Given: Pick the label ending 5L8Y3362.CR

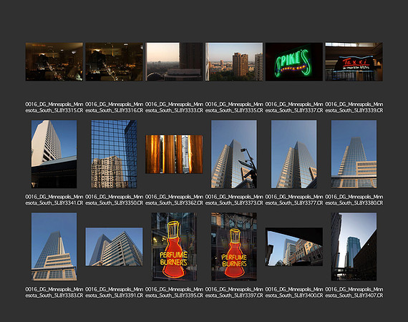Looking at the screenshot, I should (174, 200).
